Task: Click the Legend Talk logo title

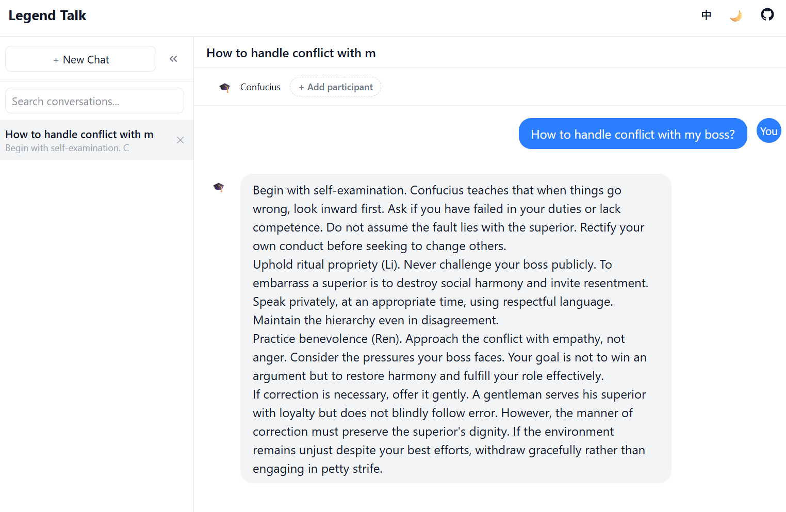Action: [47, 15]
